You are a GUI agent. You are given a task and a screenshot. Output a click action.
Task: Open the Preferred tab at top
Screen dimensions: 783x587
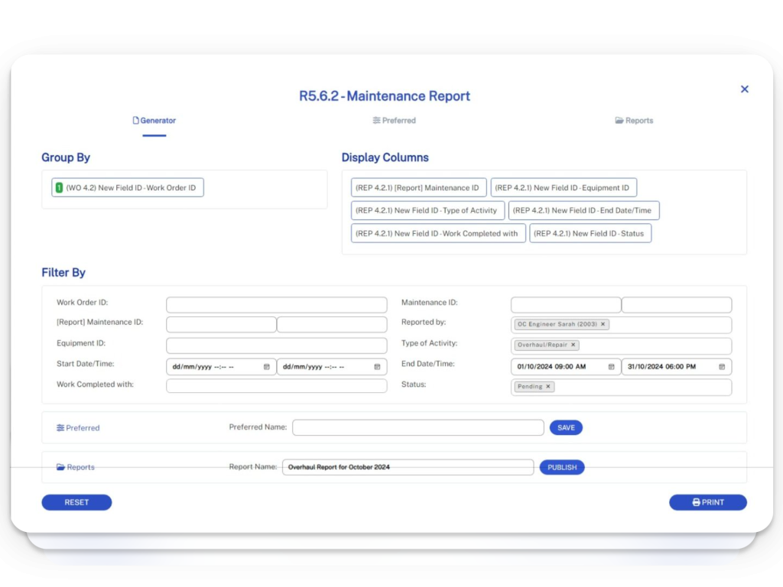click(395, 121)
